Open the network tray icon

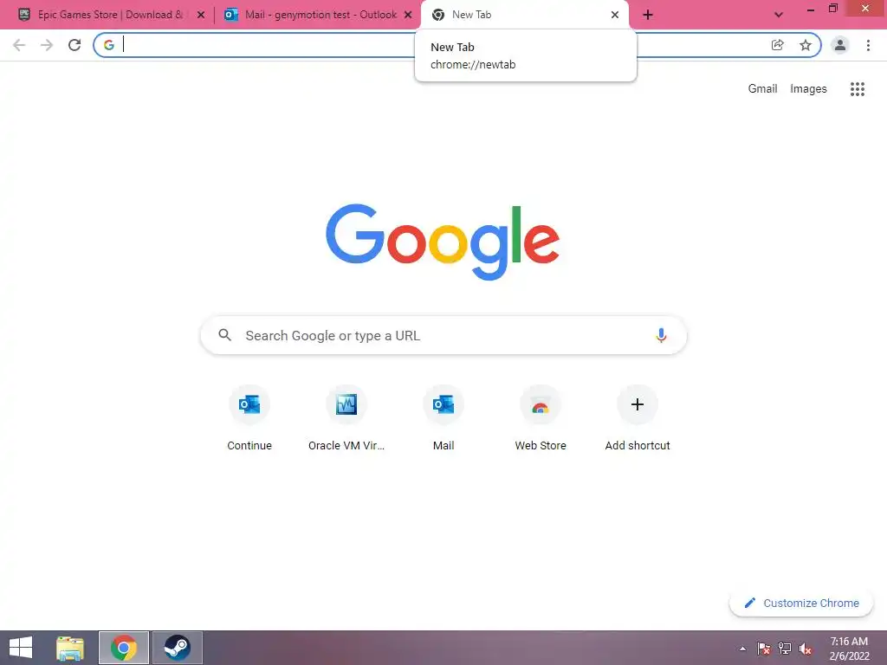tap(785, 649)
